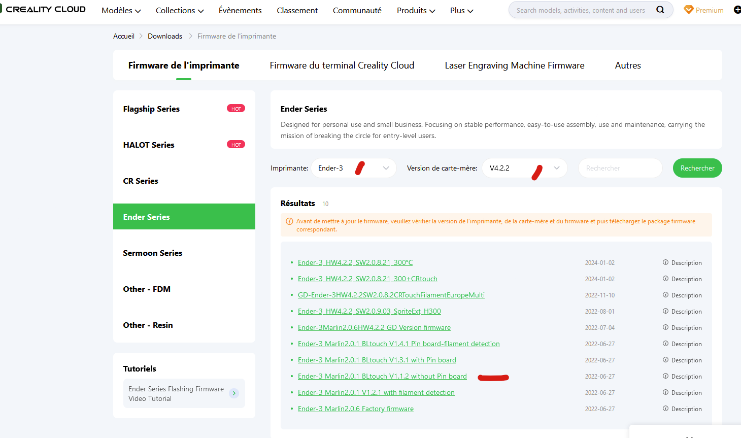
Task: Click Description for GD-Ender-3HW4.2.2 CRTouchFilament row
Action: point(682,295)
